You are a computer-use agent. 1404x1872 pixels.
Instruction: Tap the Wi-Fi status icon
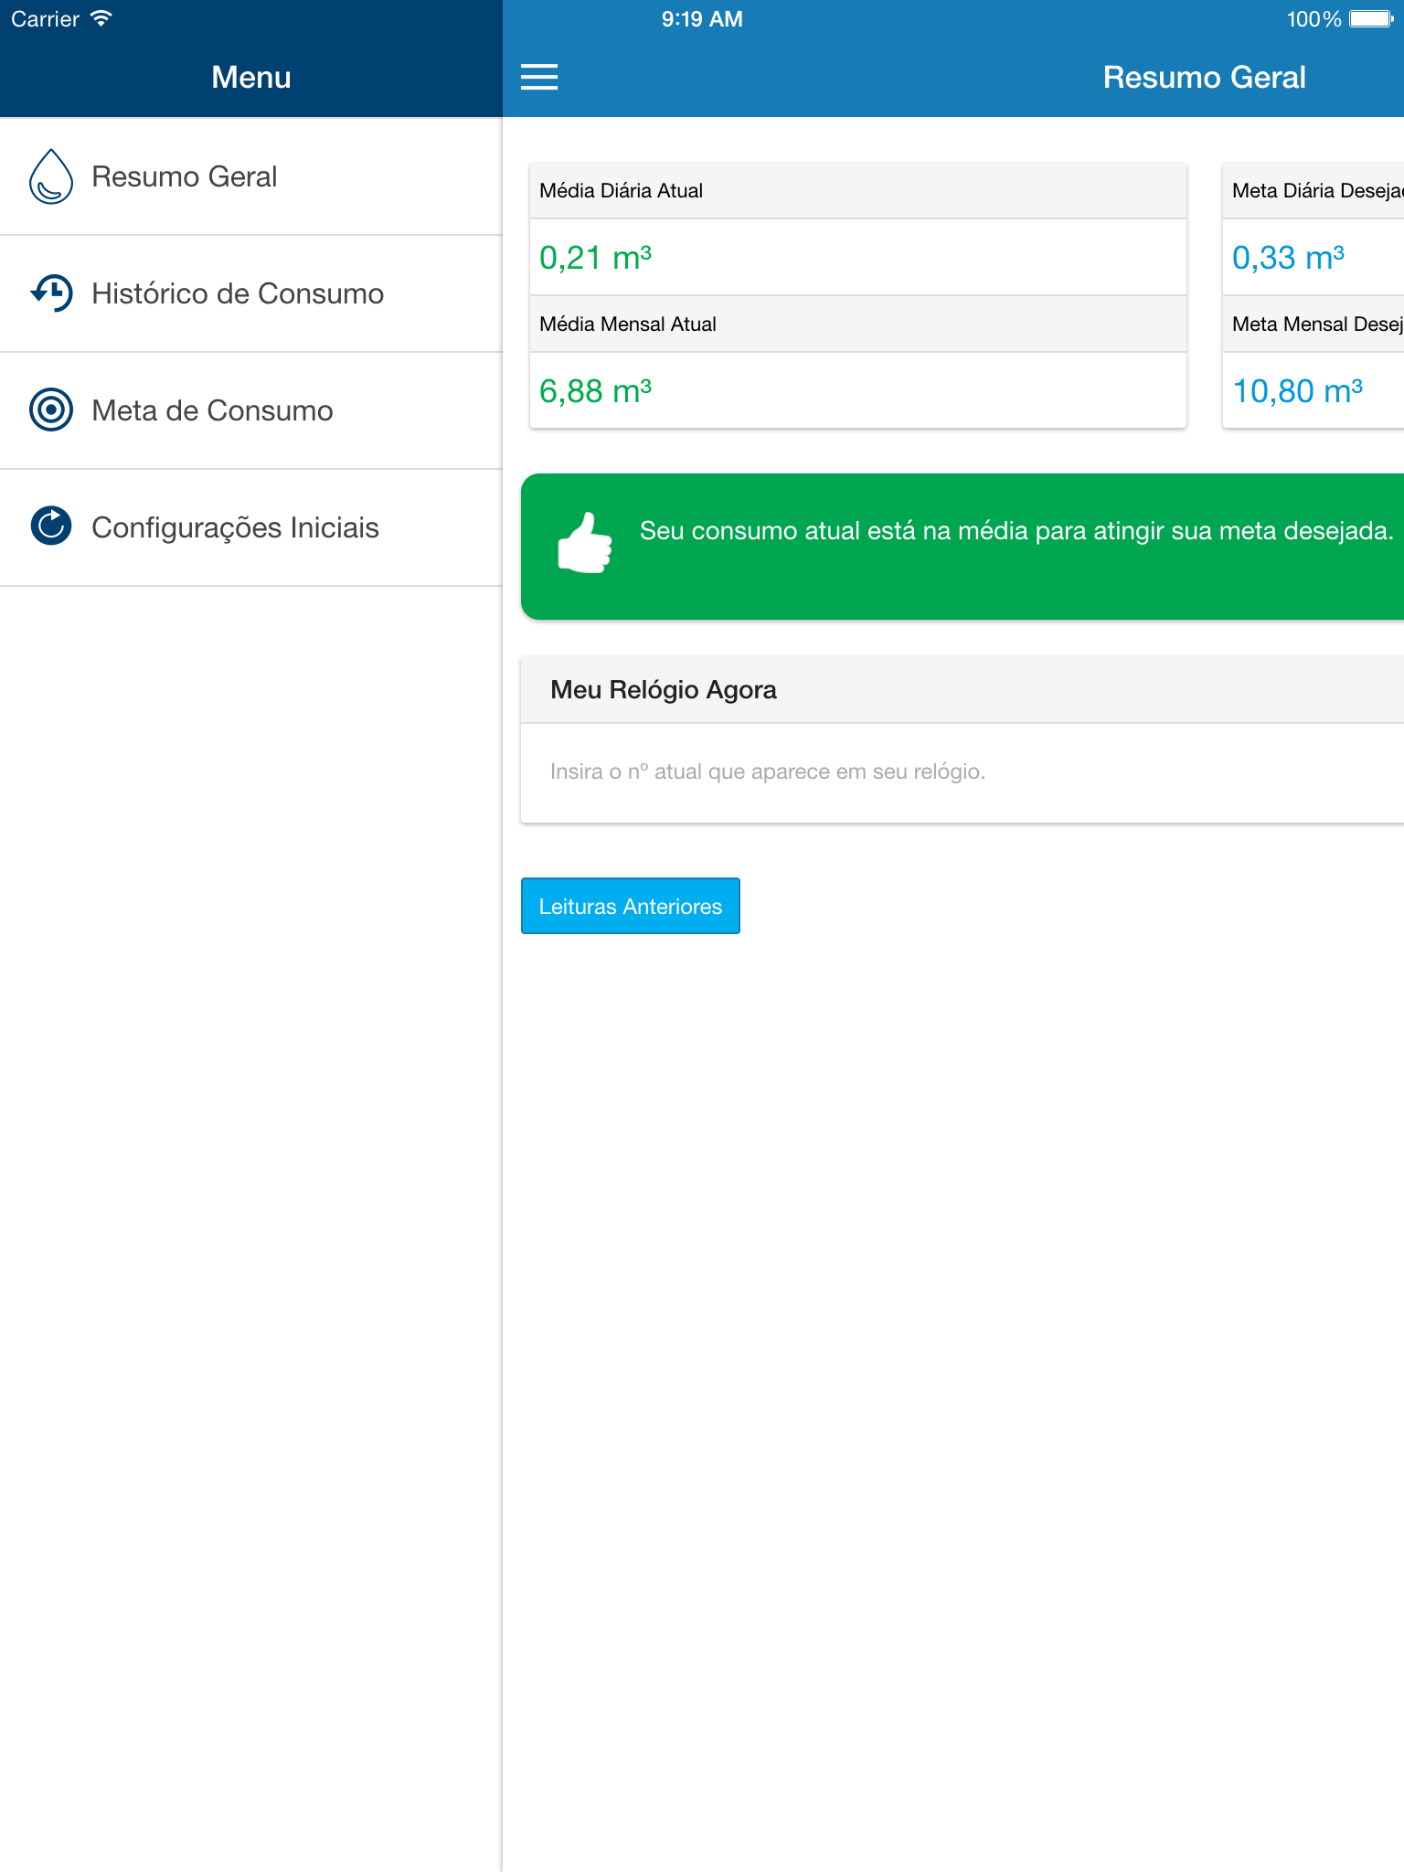point(101,19)
